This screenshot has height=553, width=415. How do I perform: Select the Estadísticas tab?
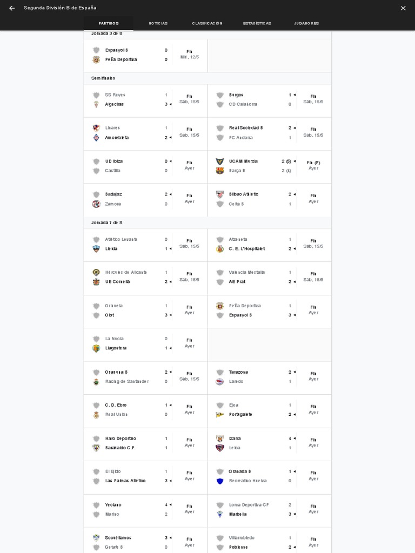[x=257, y=23]
